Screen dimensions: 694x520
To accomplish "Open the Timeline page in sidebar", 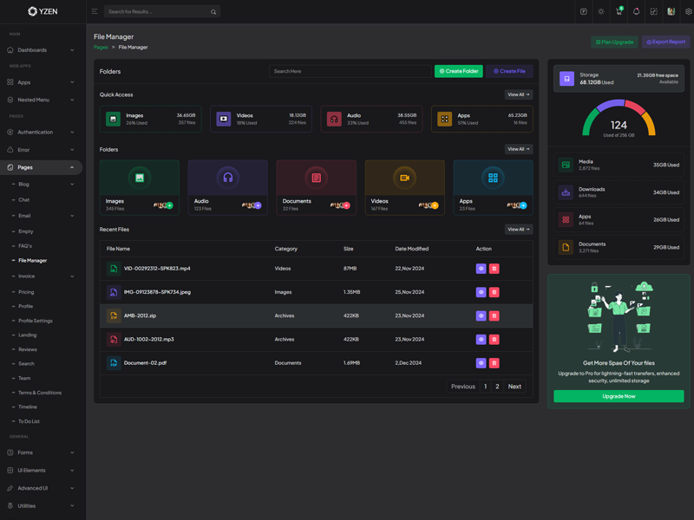I will (x=28, y=407).
